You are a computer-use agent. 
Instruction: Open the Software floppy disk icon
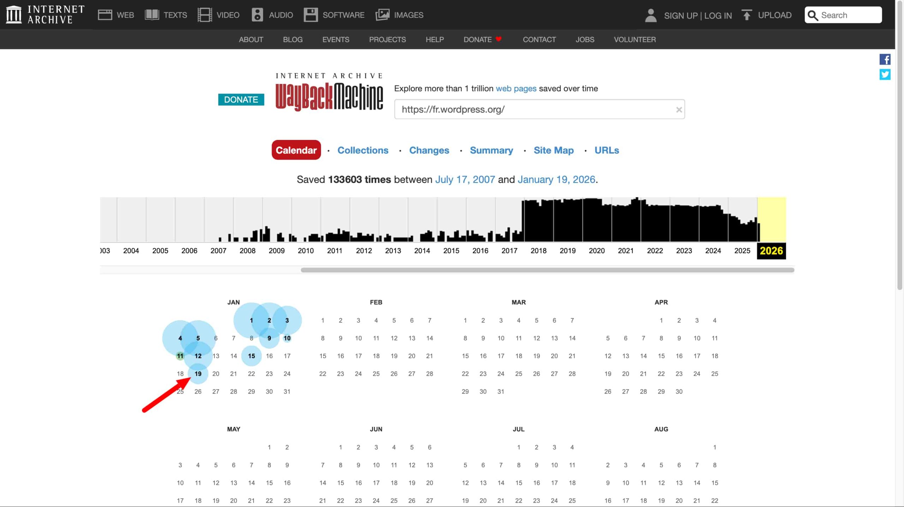(311, 15)
